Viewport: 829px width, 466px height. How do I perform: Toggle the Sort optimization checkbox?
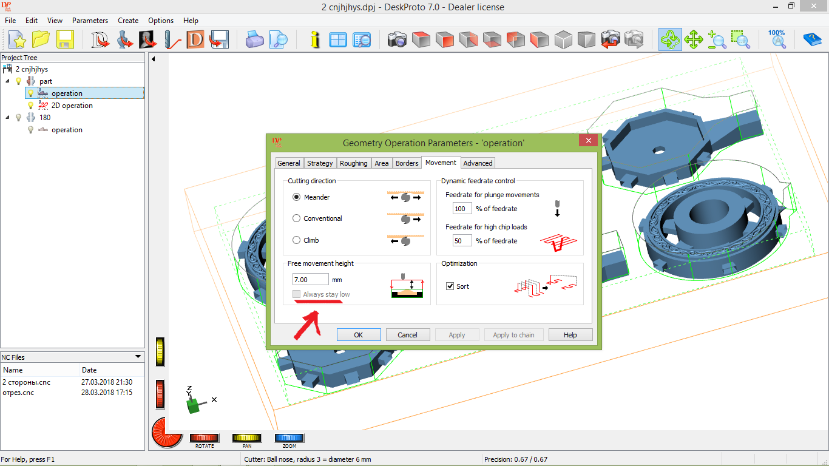[x=450, y=286]
